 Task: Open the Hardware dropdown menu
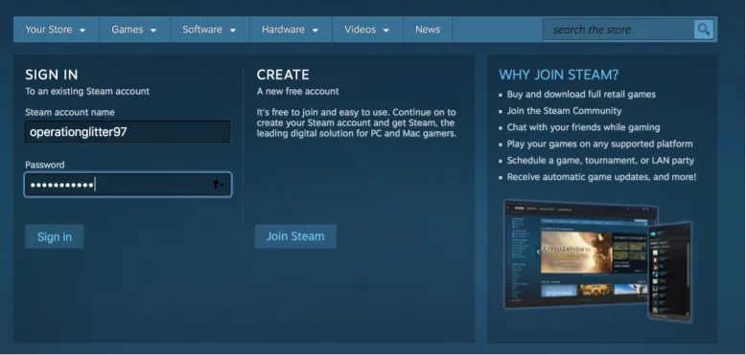[291, 30]
